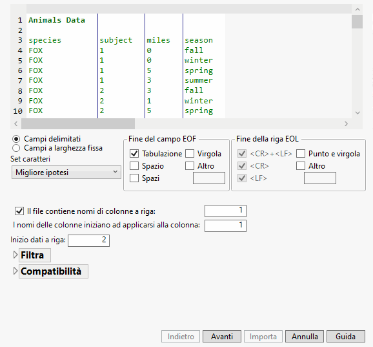This screenshot has height=347, width=373.
Task: Expand the Filtra section
Action: tap(15, 255)
